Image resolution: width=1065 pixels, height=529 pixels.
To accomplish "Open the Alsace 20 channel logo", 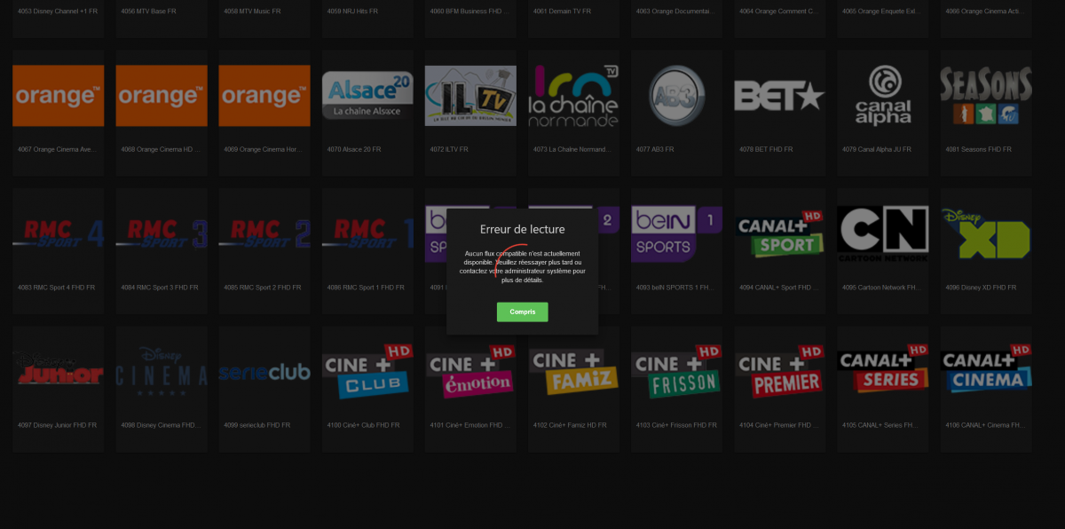I will click(367, 95).
